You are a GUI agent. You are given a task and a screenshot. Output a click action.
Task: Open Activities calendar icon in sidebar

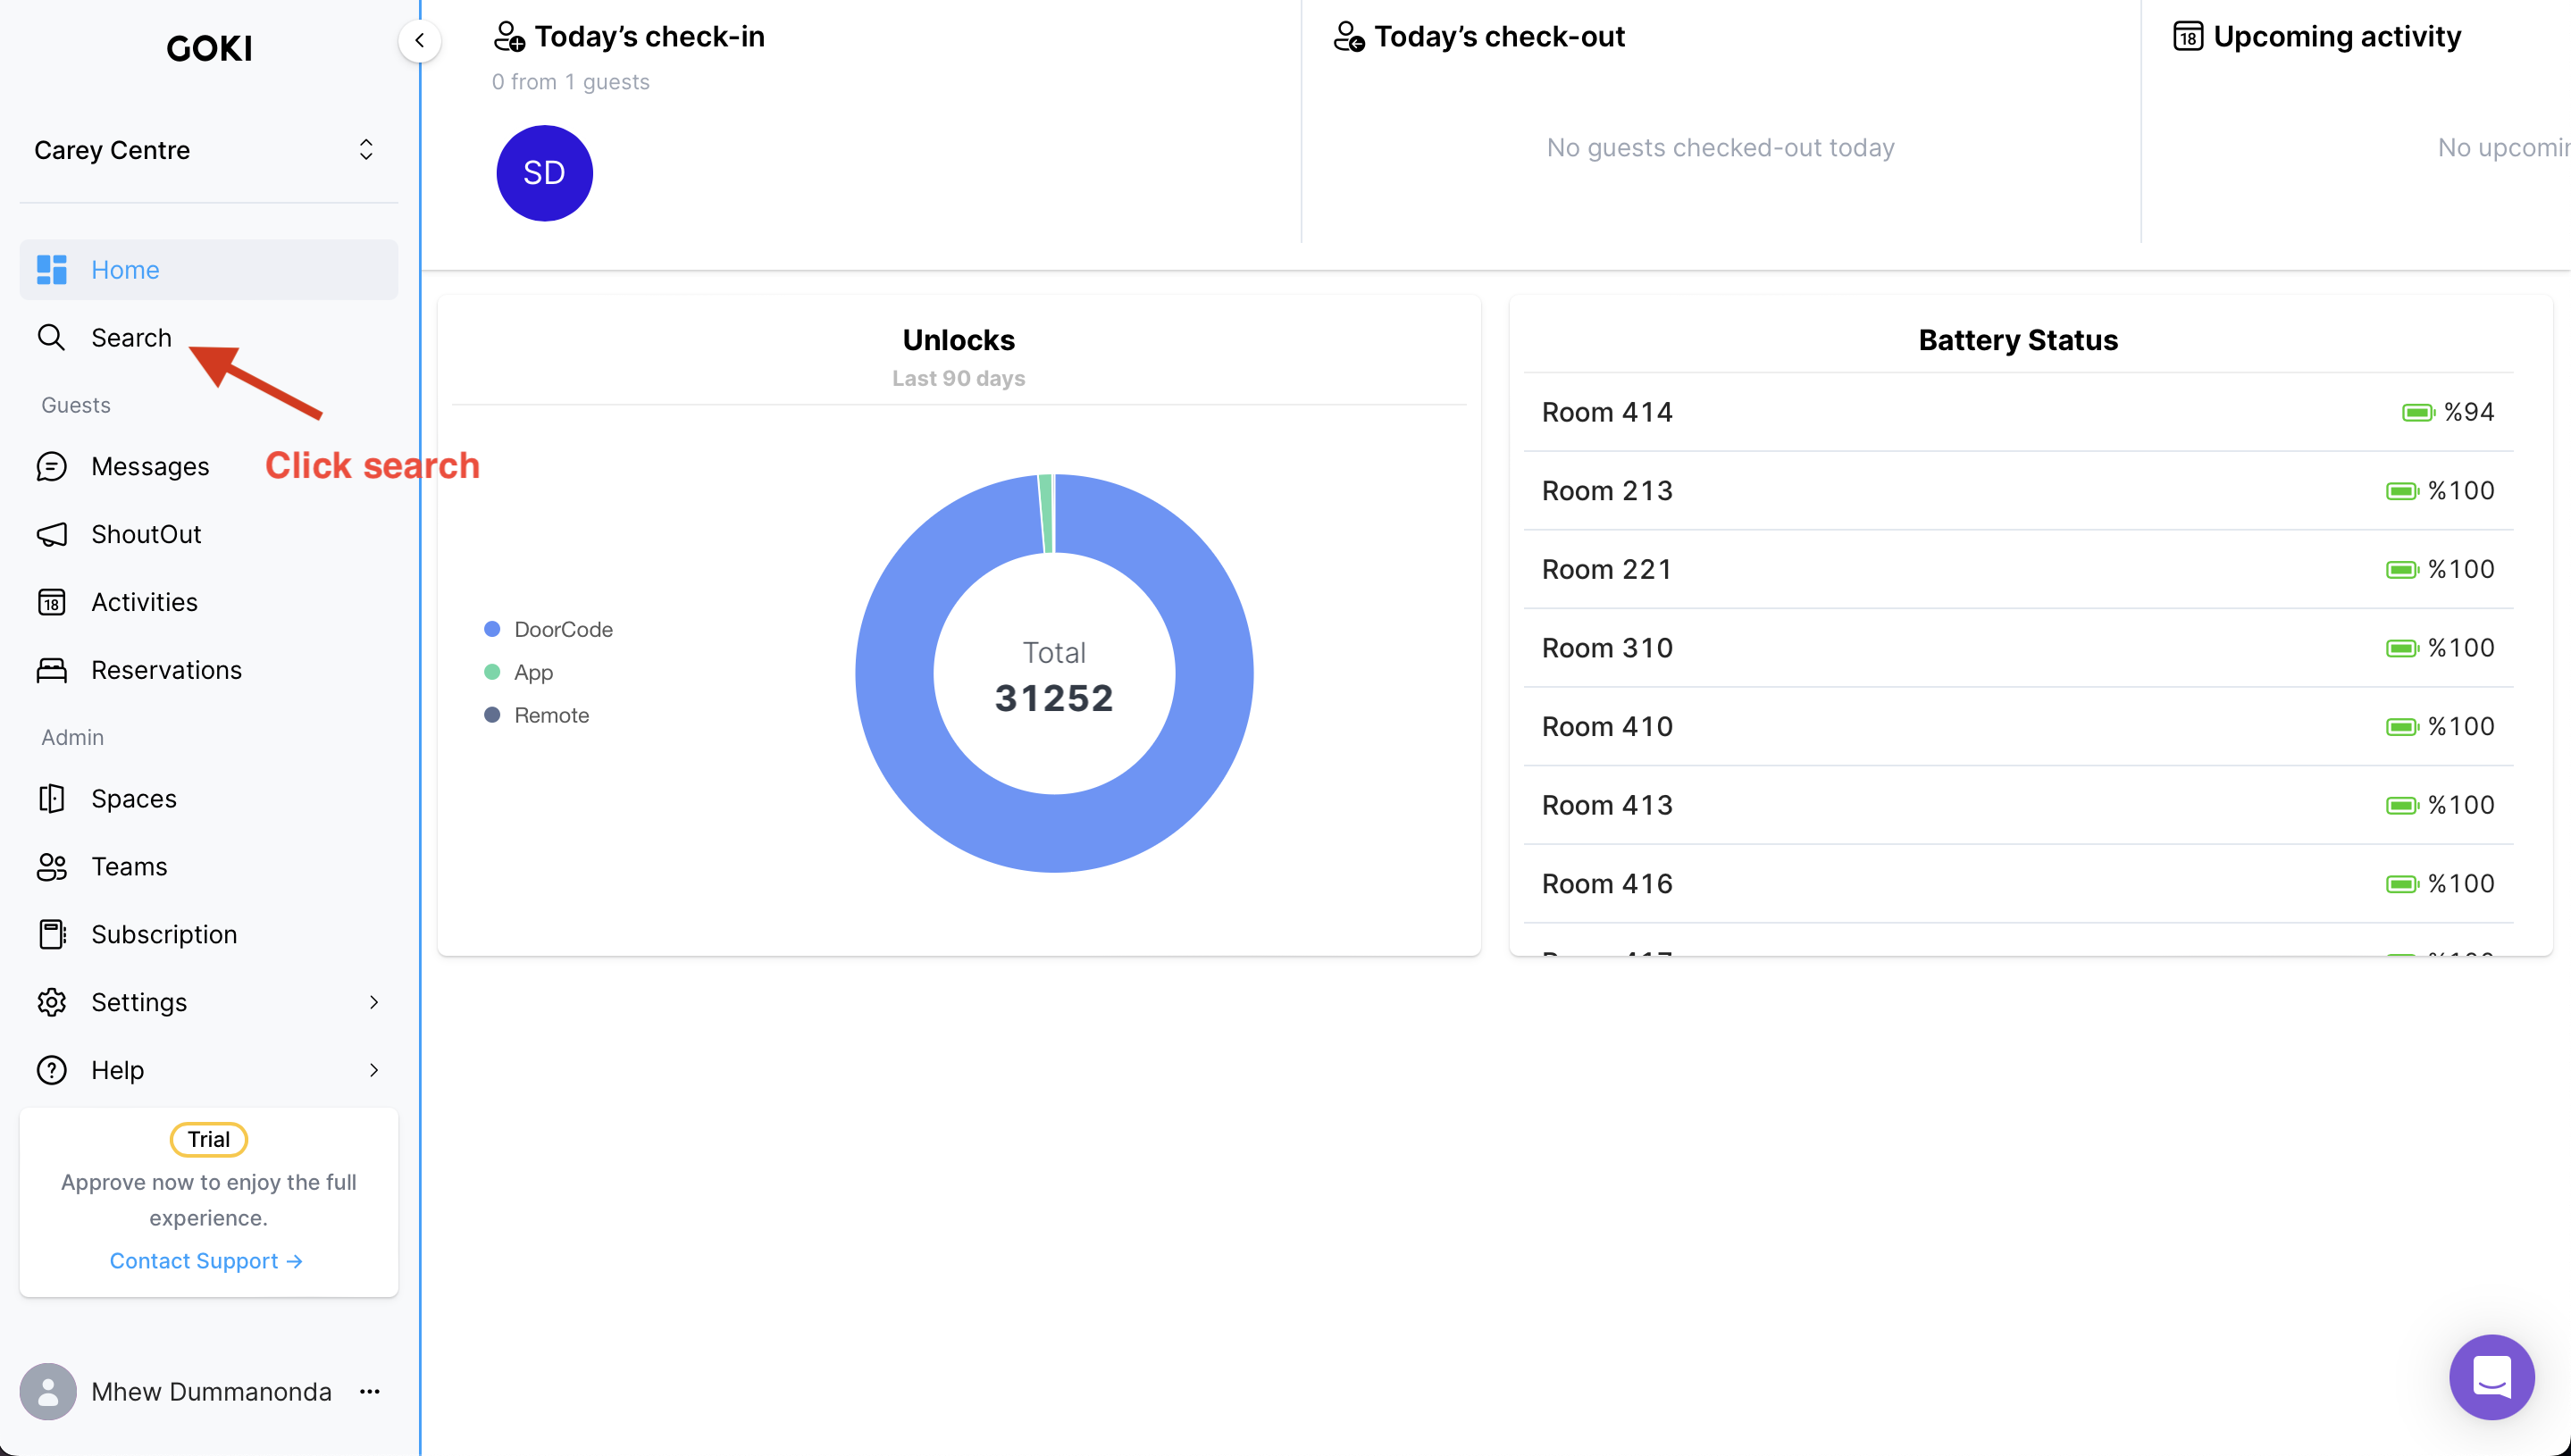click(51, 602)
